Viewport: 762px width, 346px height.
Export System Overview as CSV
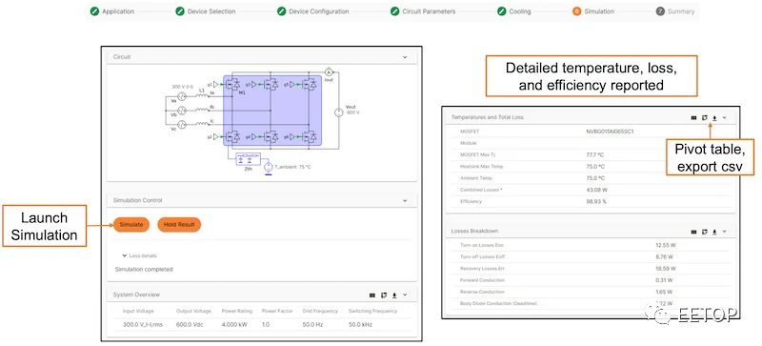click(x=394, y=295)
